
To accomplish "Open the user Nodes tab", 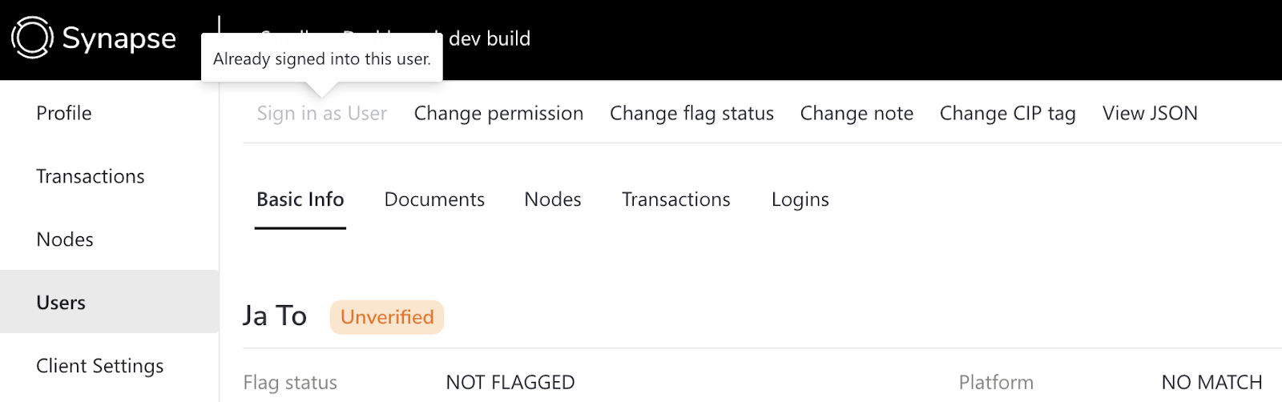I will pyautogui.click(x=553, y=199).
